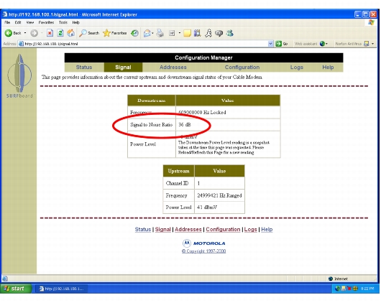Open the Mail envelope icon
This screenshot has width=381, height=303.
(147, 33)
